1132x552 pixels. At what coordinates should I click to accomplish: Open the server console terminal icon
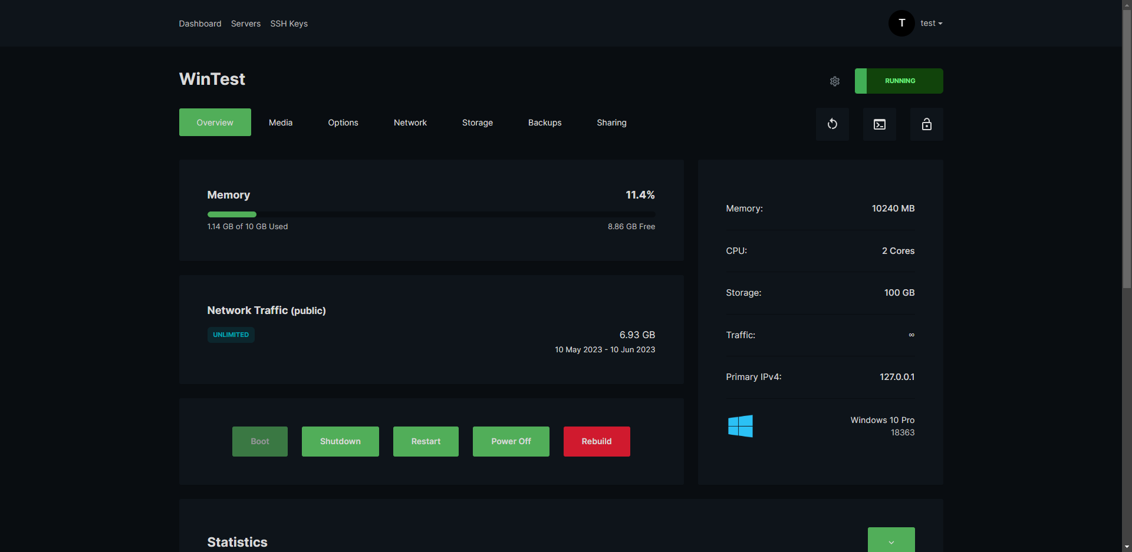click(x=879, y=124)
